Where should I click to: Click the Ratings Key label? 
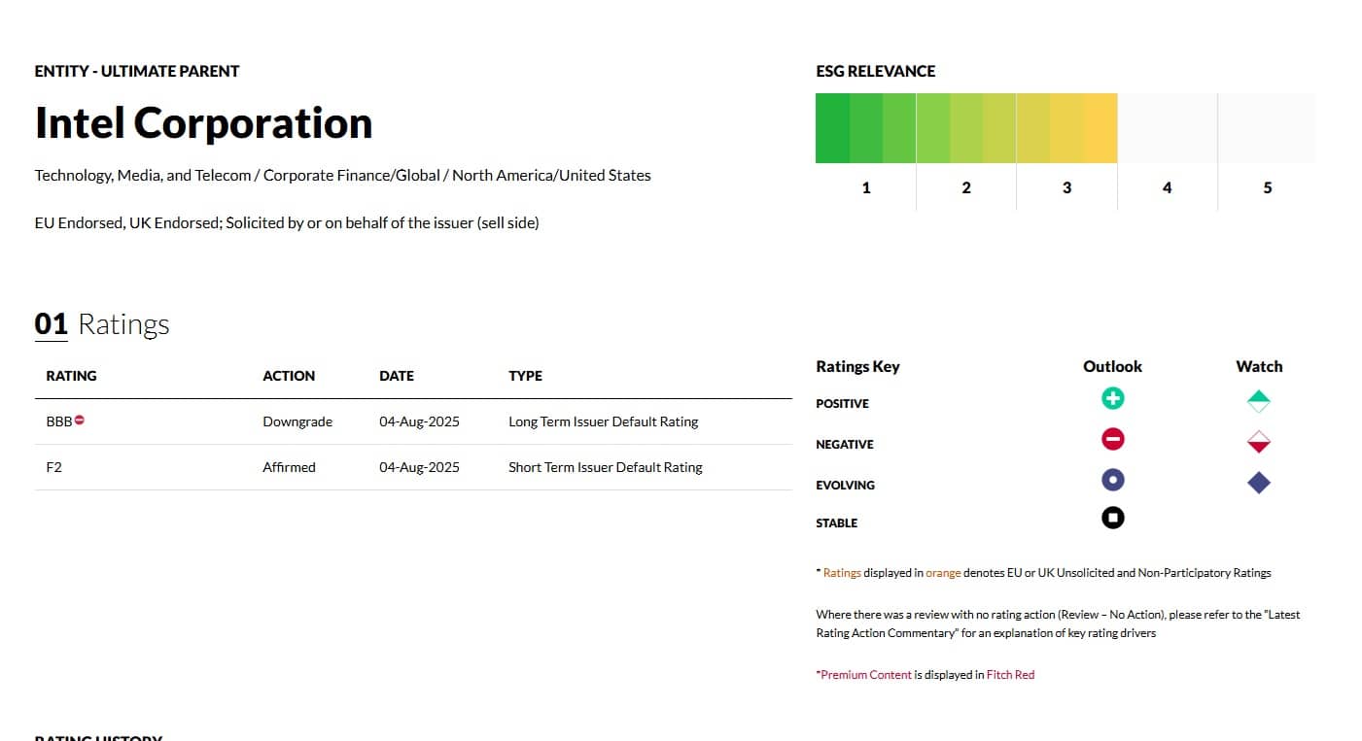(857, 366)
